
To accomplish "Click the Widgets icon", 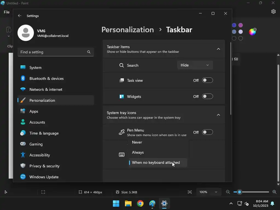I will click(122, 97).
